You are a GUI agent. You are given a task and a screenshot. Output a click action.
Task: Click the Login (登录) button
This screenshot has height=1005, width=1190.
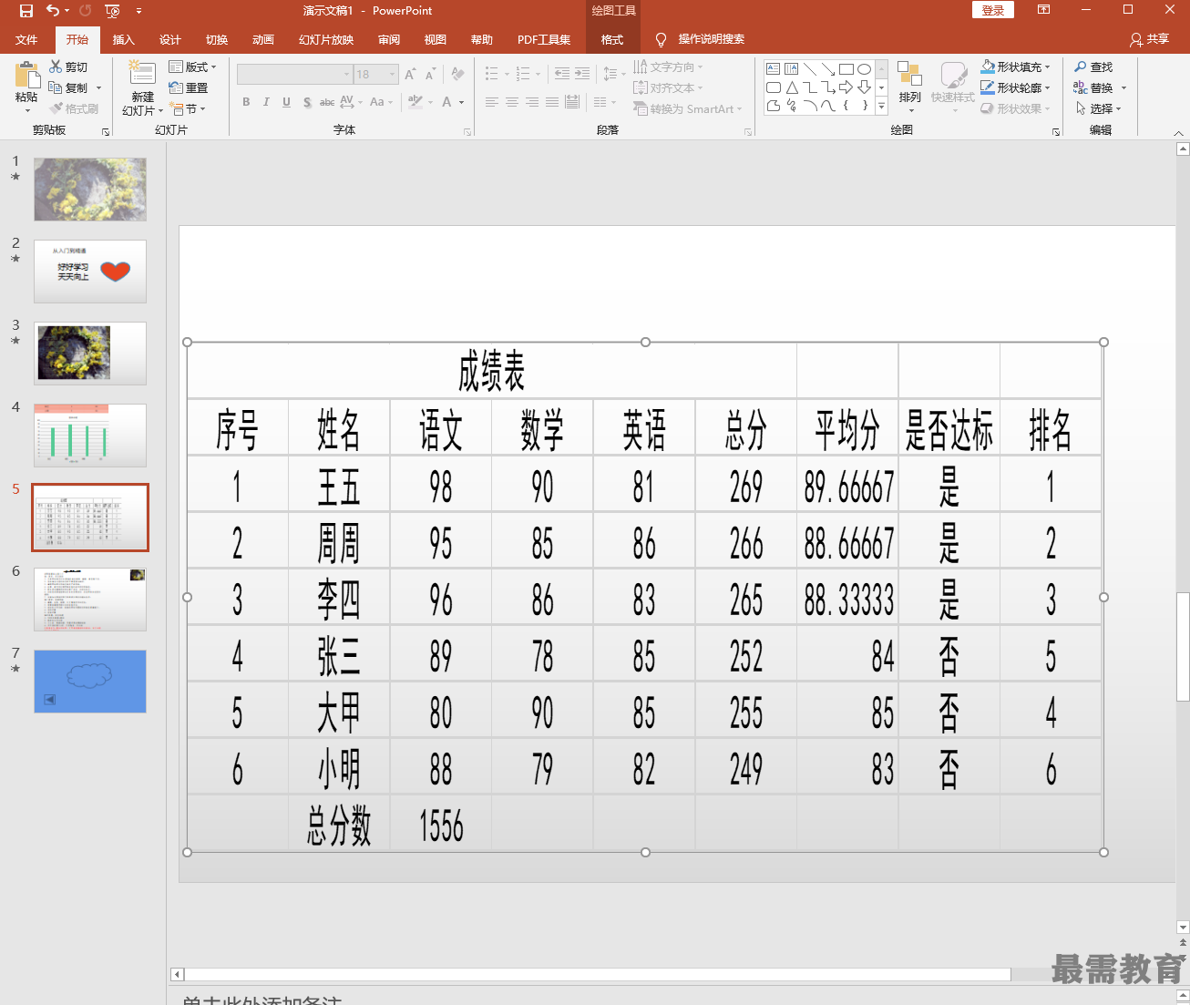[993, 10]
